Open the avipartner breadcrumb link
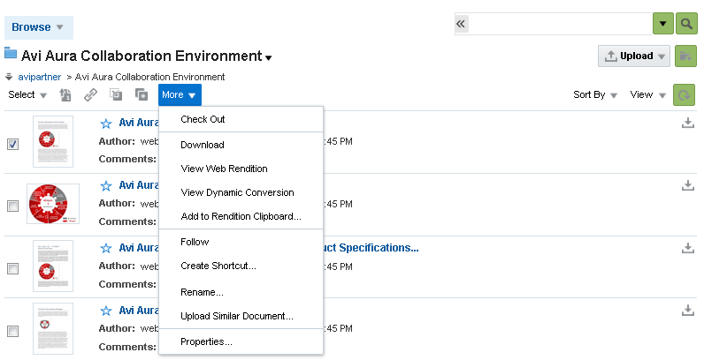The image size is (704, 360). (39, 77)
